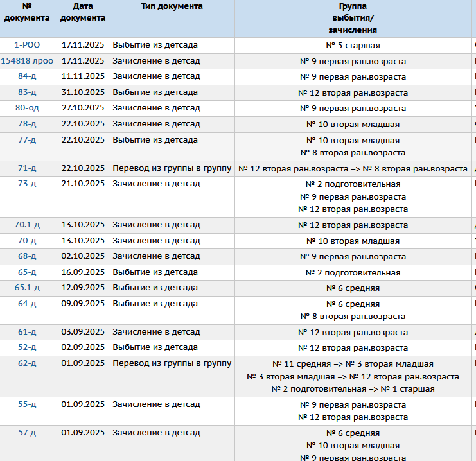Click the "Тип документа" column header

[x=172, y=6]
